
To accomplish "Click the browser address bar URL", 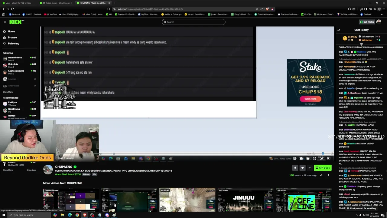I will coord(150,9).
